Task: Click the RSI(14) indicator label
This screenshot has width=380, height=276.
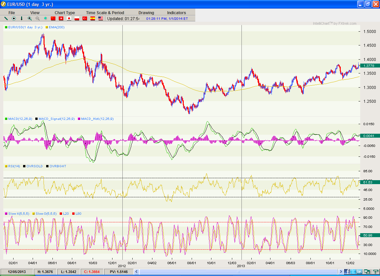Action: (14, 166)
